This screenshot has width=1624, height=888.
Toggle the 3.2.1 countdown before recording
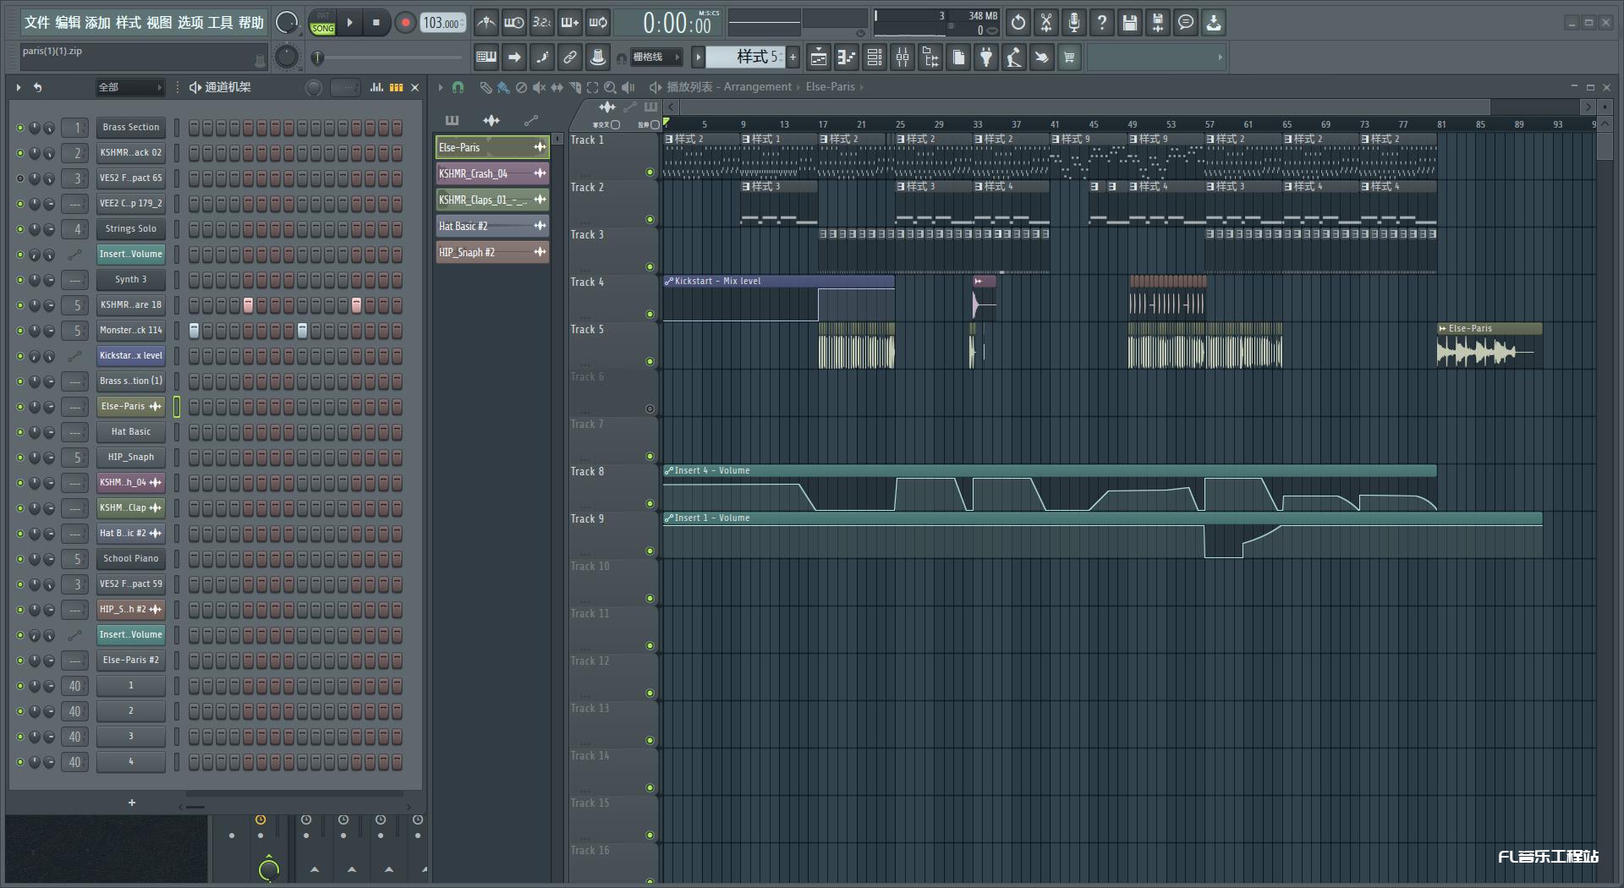[542, 23]
